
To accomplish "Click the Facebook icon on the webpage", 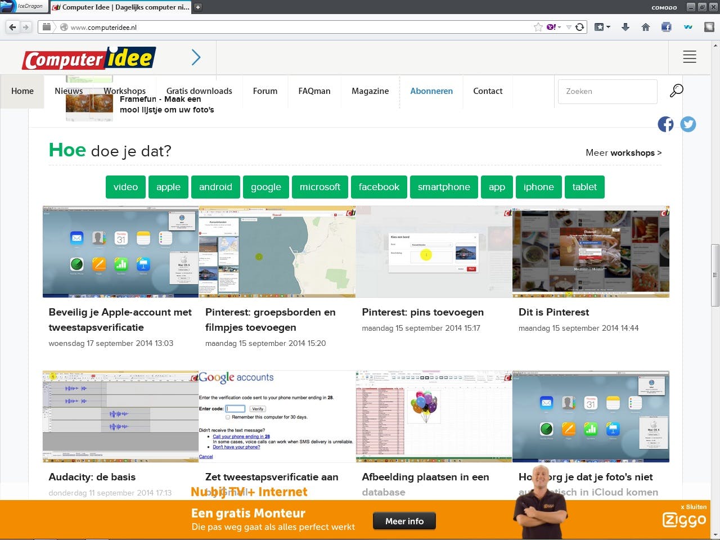I will [665, 124].
